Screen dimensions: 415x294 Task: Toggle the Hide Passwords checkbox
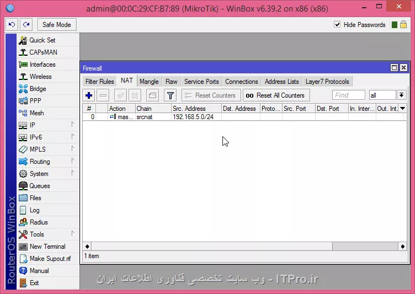pos(338,25)
